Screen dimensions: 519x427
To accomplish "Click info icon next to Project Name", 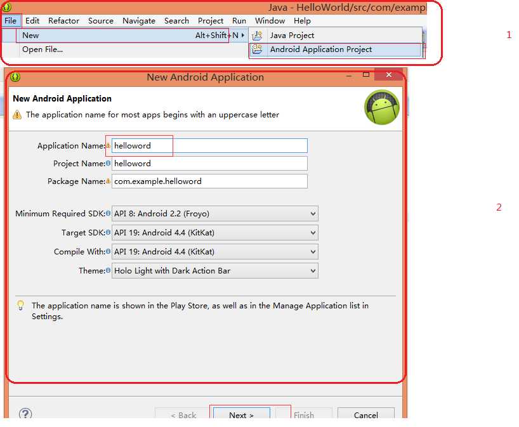I will point(108,163).
